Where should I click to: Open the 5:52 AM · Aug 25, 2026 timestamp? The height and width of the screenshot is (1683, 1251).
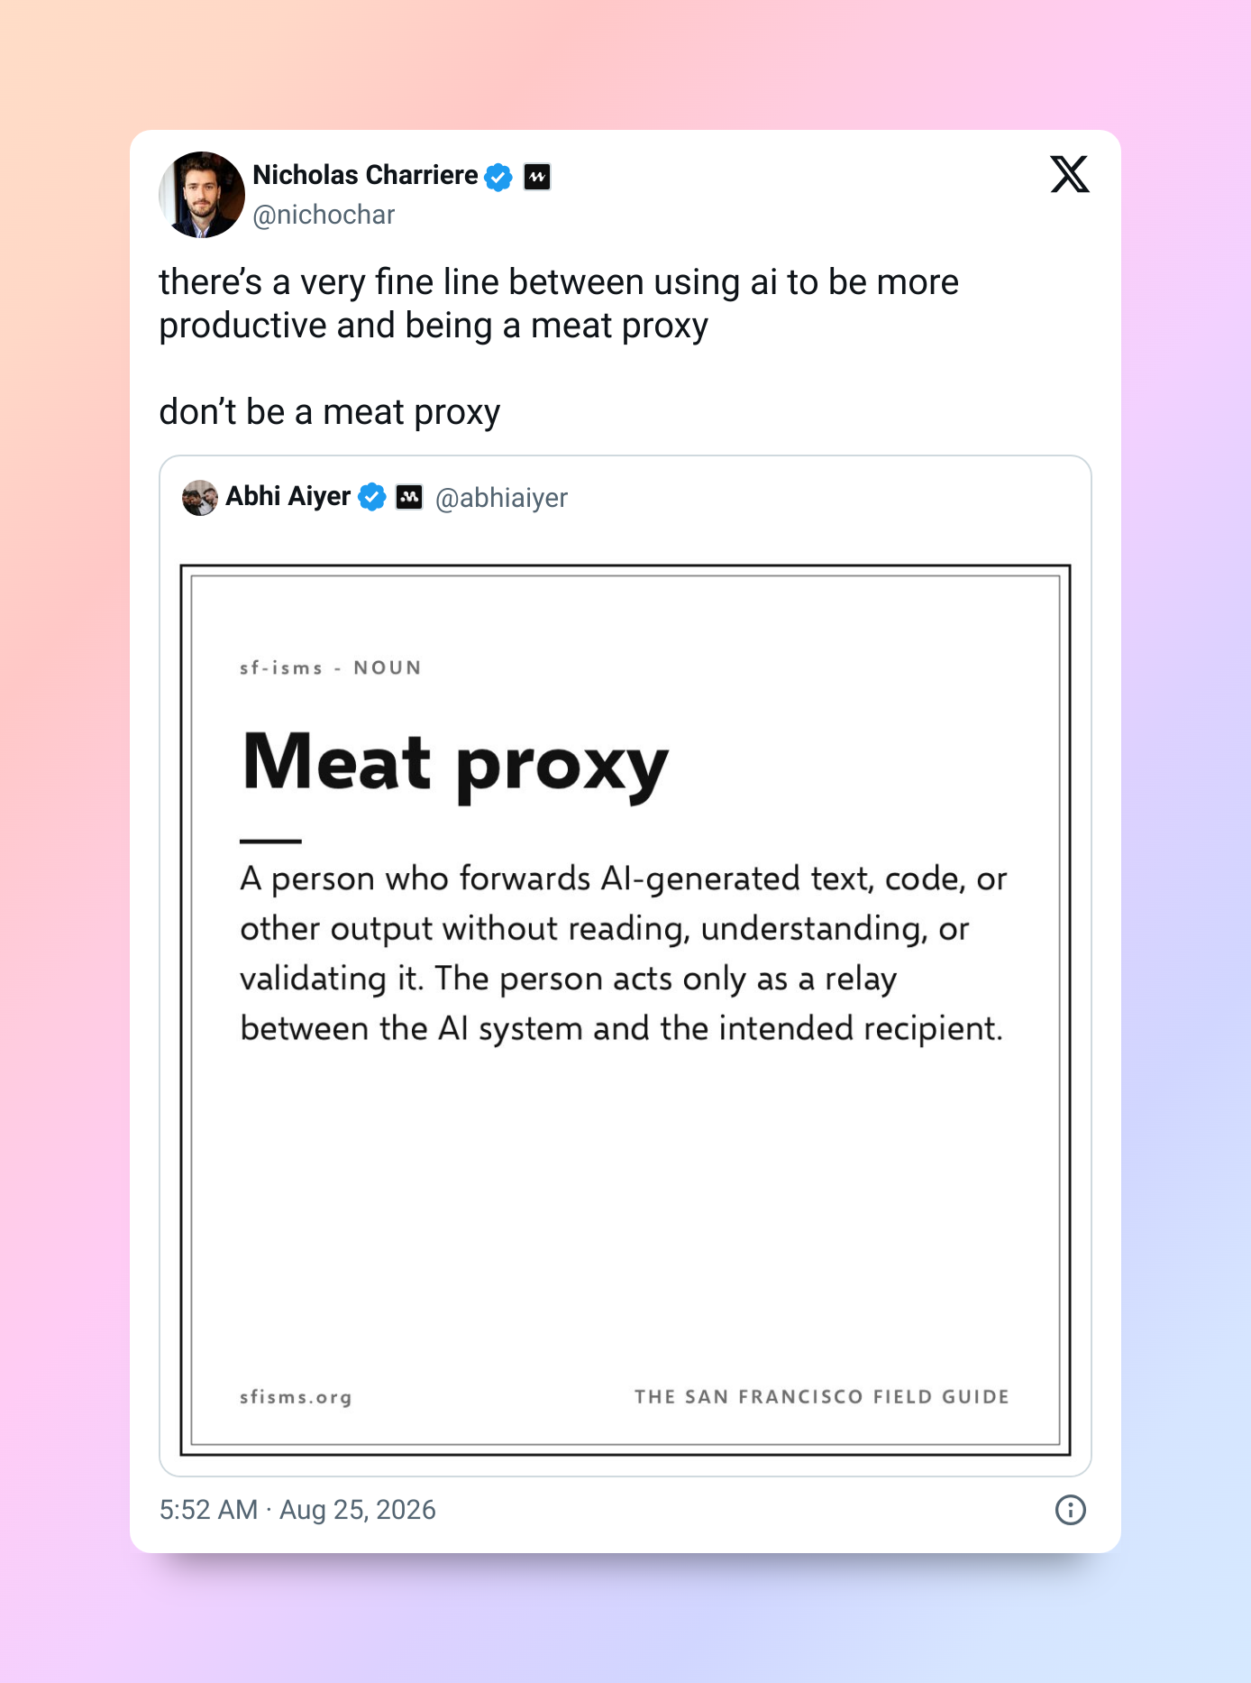[297, 1510]
